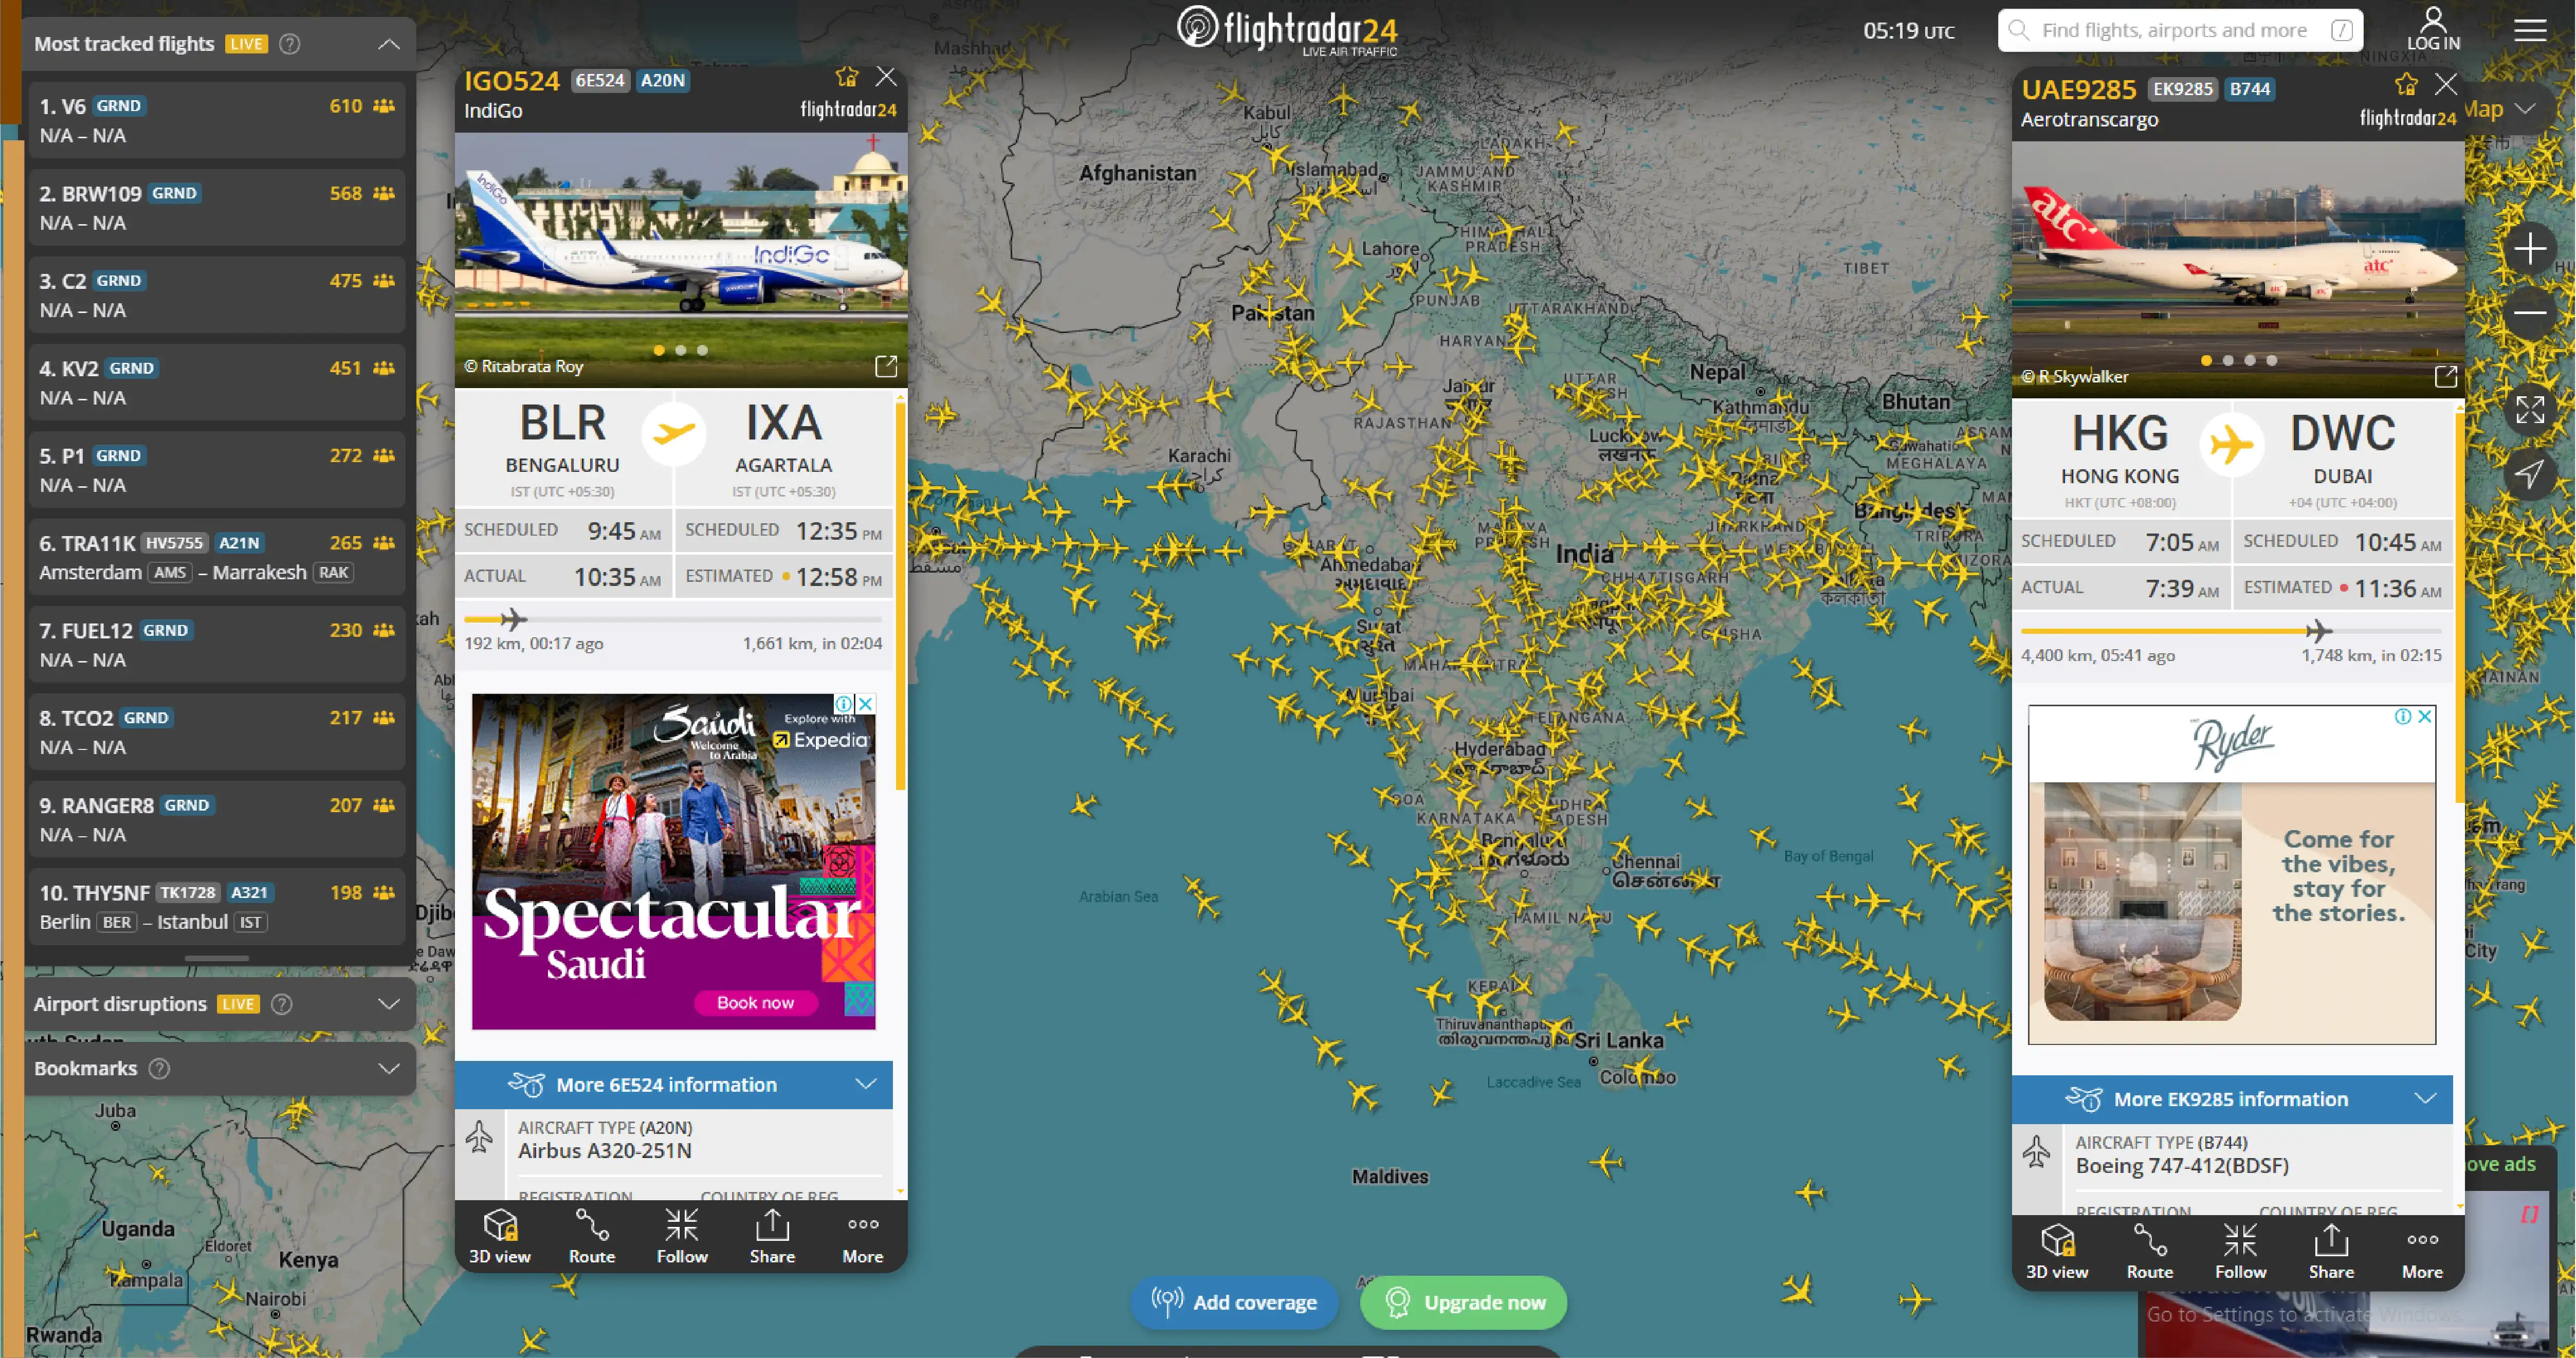Select second photo dot for IndiGo image

[x=681, y=350]
